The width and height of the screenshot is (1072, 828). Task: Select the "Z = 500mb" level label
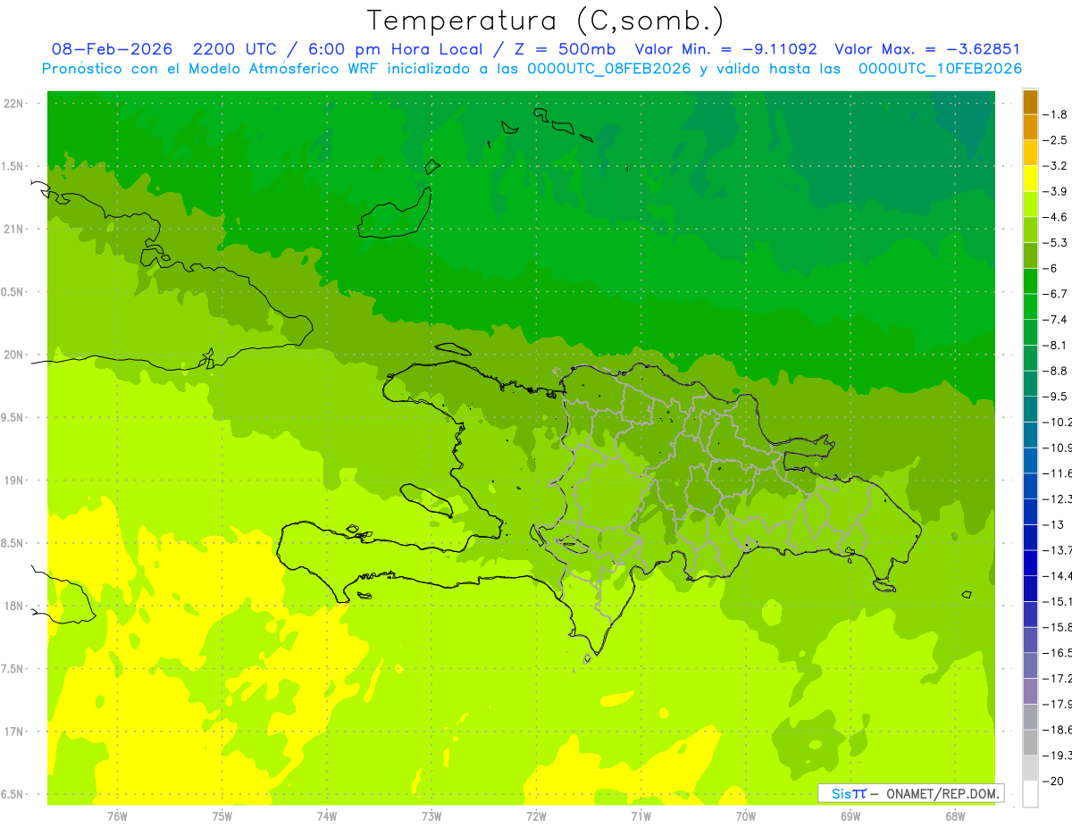pos(565,49)
